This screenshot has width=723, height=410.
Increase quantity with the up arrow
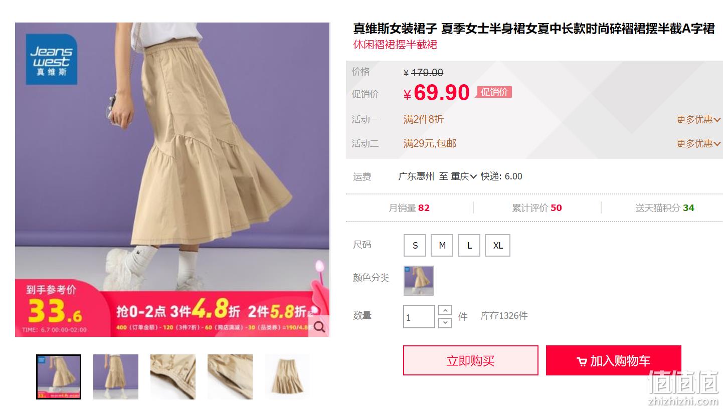(x=445, y=310)
